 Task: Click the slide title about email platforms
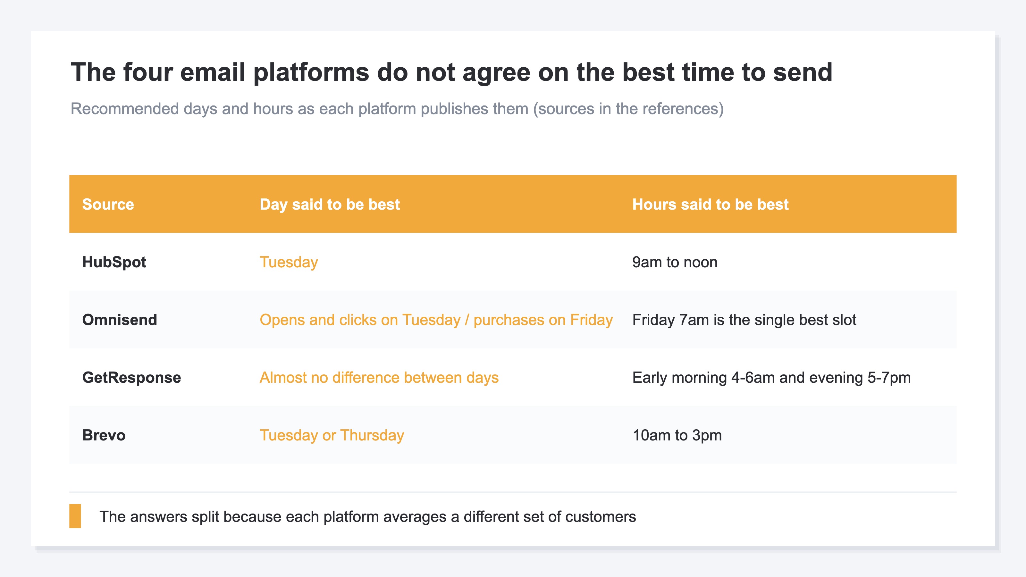pos(451,73)
